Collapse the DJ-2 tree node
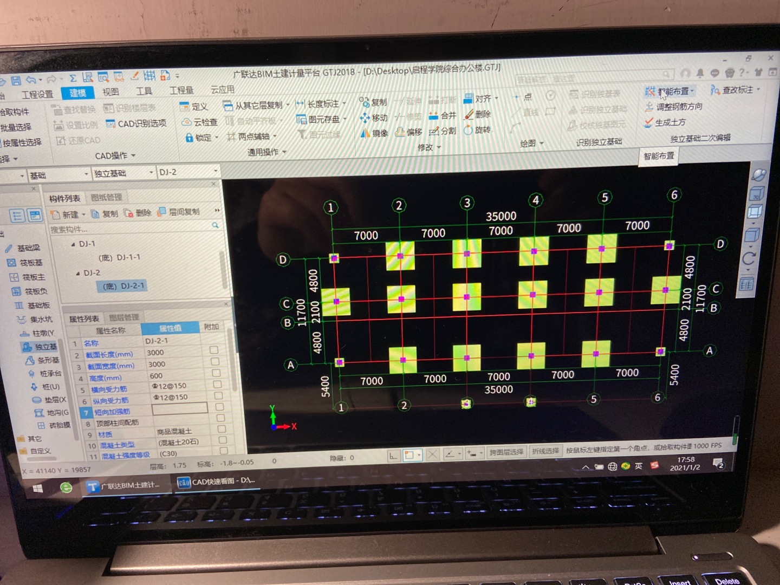The width and height of the screenshot is (780, 585). point(77,274)
